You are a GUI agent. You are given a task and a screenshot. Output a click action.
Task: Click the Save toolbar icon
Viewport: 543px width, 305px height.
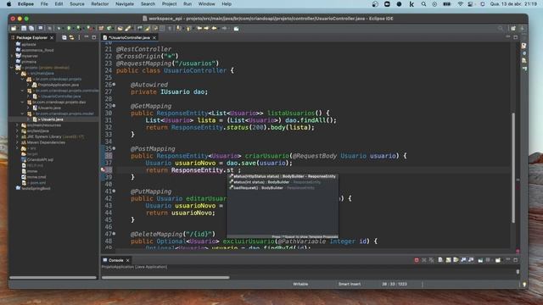24,28
